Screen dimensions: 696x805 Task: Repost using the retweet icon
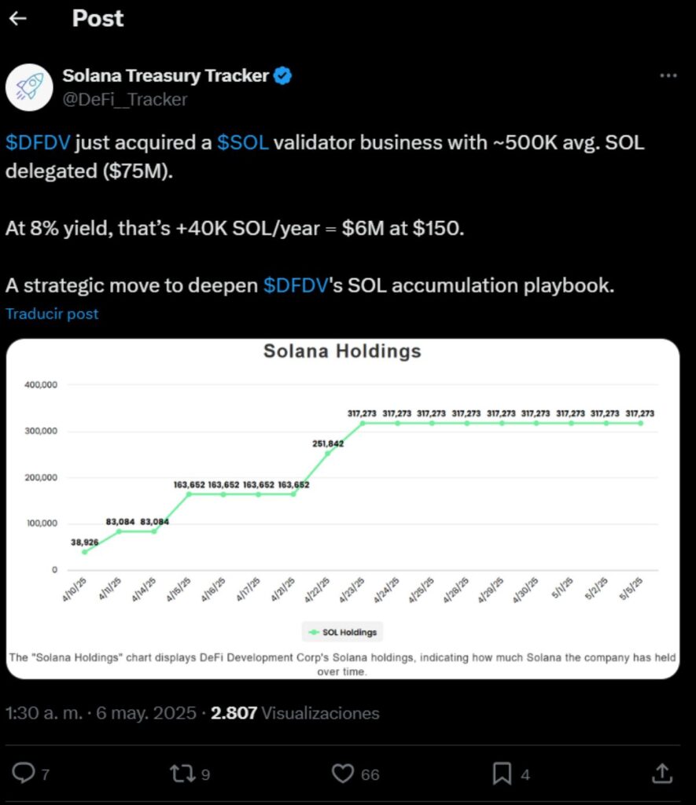coord(182,774)
